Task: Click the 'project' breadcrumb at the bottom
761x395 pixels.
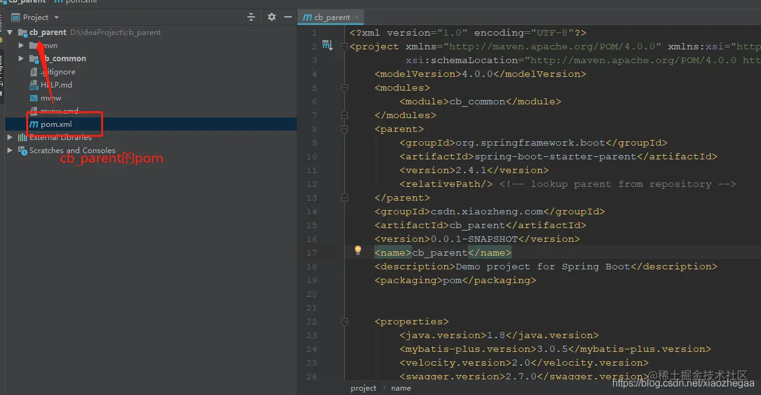Action: click(364, 388)
